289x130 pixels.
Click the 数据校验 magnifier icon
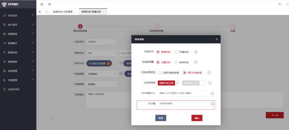(x=5, y=52)
